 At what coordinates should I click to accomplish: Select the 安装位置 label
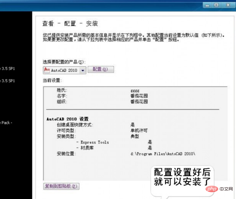pyautogui.click(x=66, y=154)
